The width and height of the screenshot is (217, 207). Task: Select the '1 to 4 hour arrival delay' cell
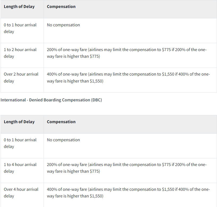coord(20,168)
